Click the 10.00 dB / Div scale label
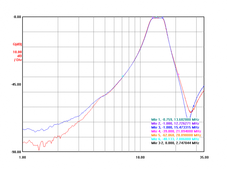The width and height of the screenshot is (227, 169). pos(17,55)
